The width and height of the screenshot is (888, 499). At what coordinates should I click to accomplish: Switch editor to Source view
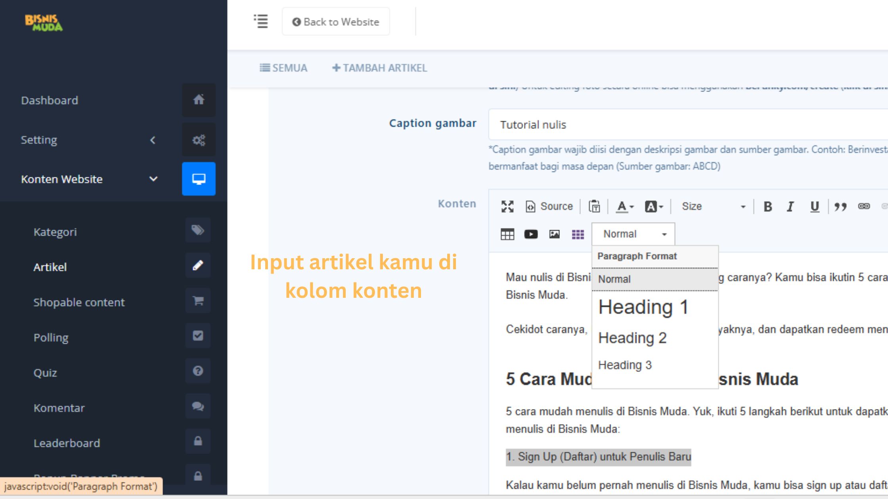point(549,206)
